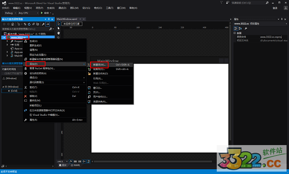Viewport: 289px width, 174px height.
Task: Choose 重命名(M) in the context menu
Action: [x=55, y=101]
